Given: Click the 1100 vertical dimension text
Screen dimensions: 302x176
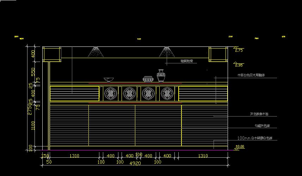Looking at the screenshot, I should [x=33, y=126].
